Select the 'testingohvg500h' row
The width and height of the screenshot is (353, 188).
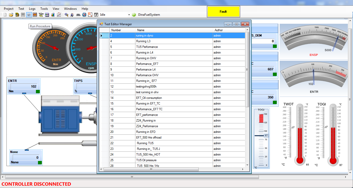[172, 87]
